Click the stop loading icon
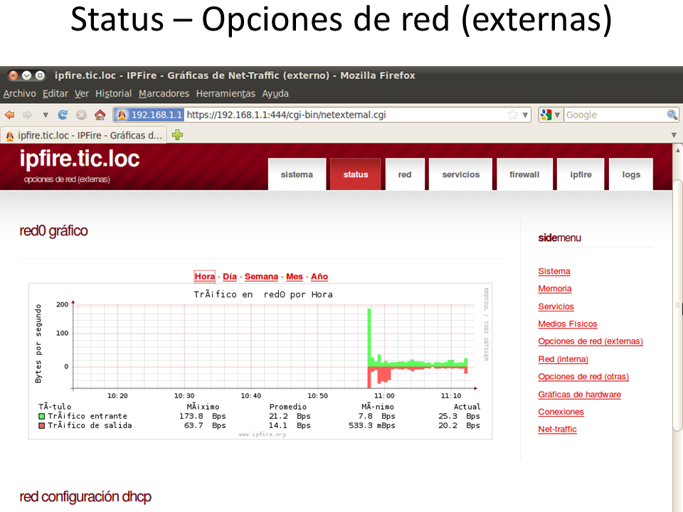The image size is (683, 512). click(x=81, y=114)
